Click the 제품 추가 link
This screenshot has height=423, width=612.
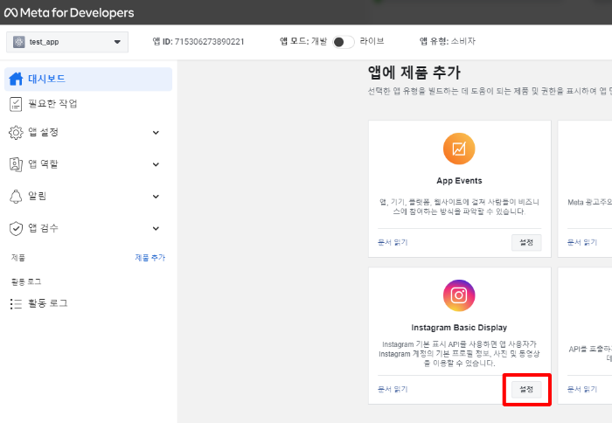click(150, 258)
